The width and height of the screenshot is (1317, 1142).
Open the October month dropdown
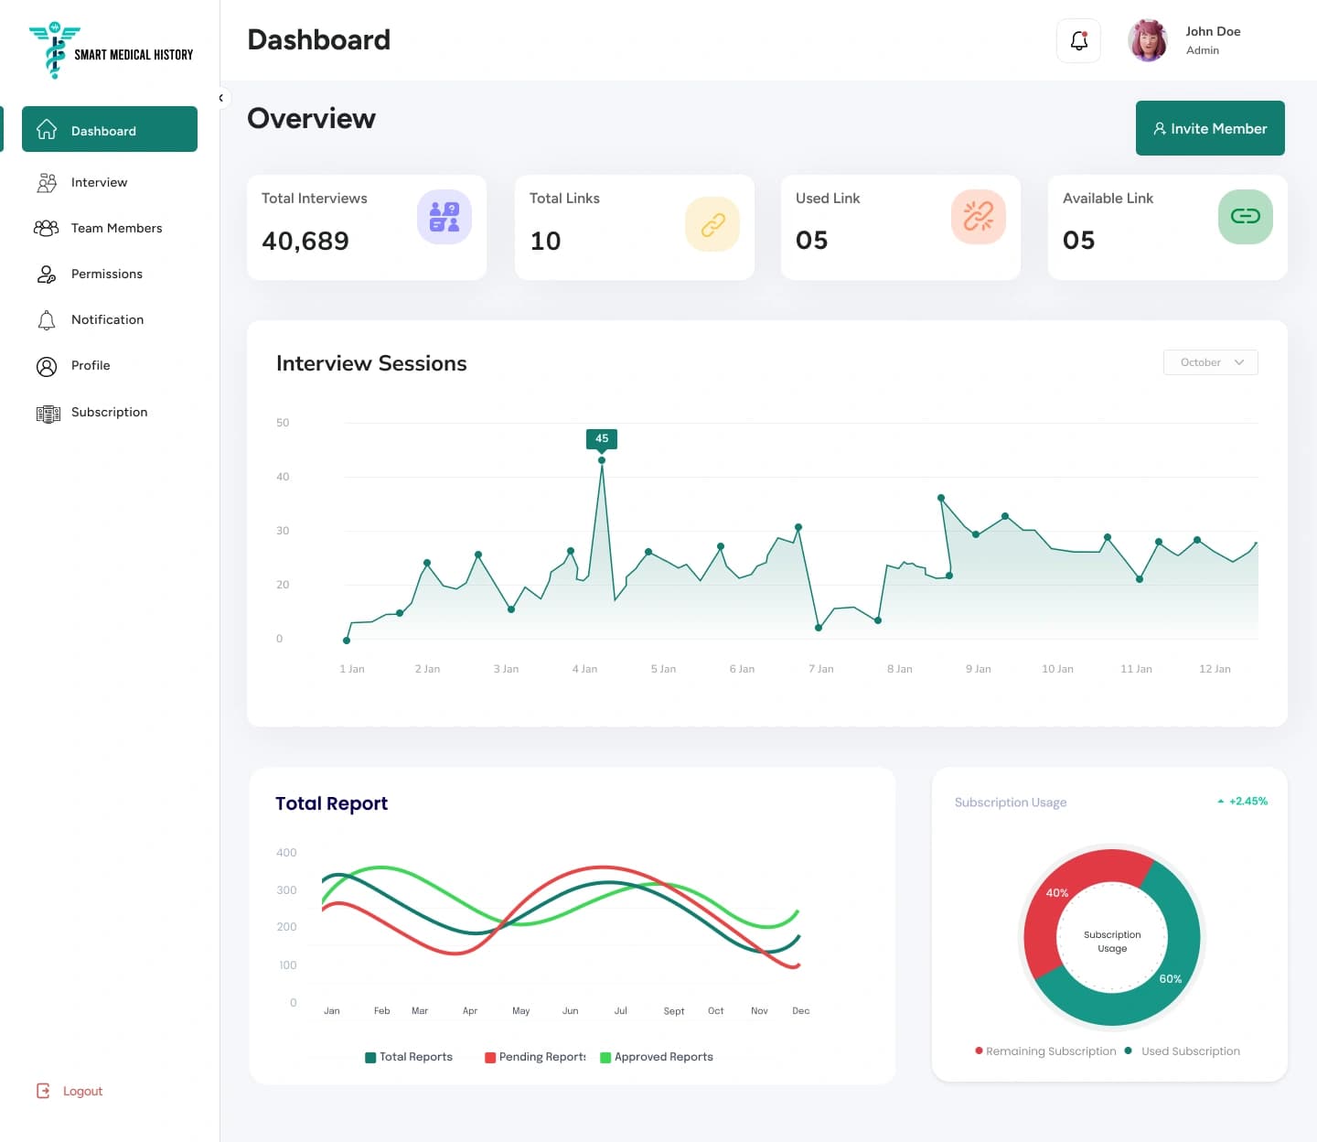coord(1211,362)
